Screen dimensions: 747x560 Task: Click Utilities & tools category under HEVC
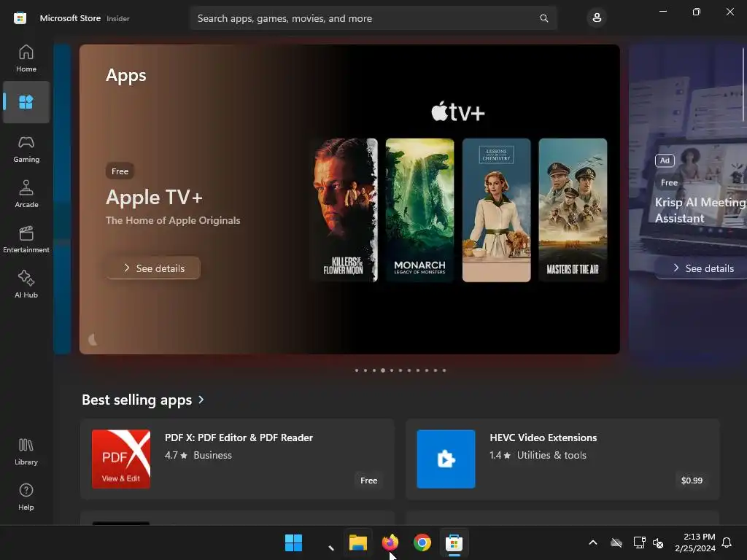pyautogui.click(x=551, y=455)
